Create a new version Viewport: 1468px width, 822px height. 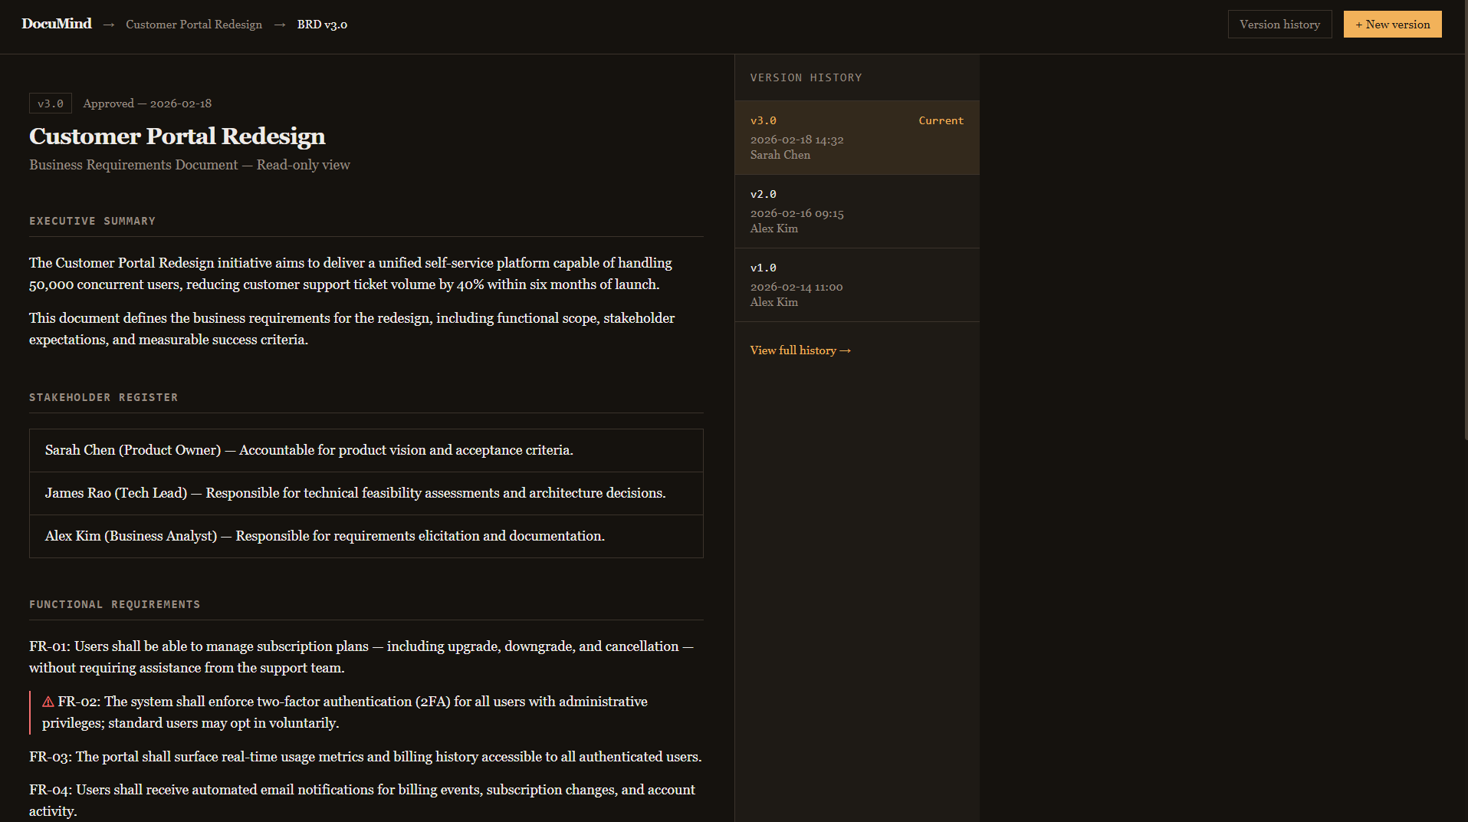pos(1392,25)
